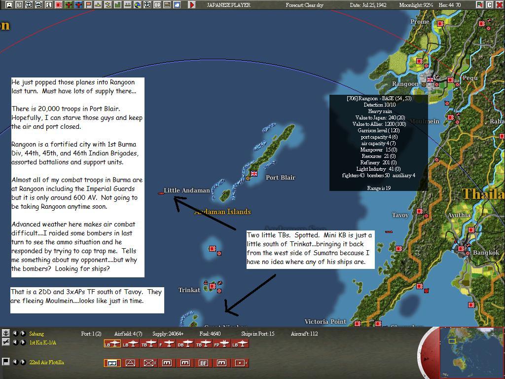The height and width of the screenshot is (379, 505).
Task: Click the blue-background red aircraft icon
Action: [78, 4]
